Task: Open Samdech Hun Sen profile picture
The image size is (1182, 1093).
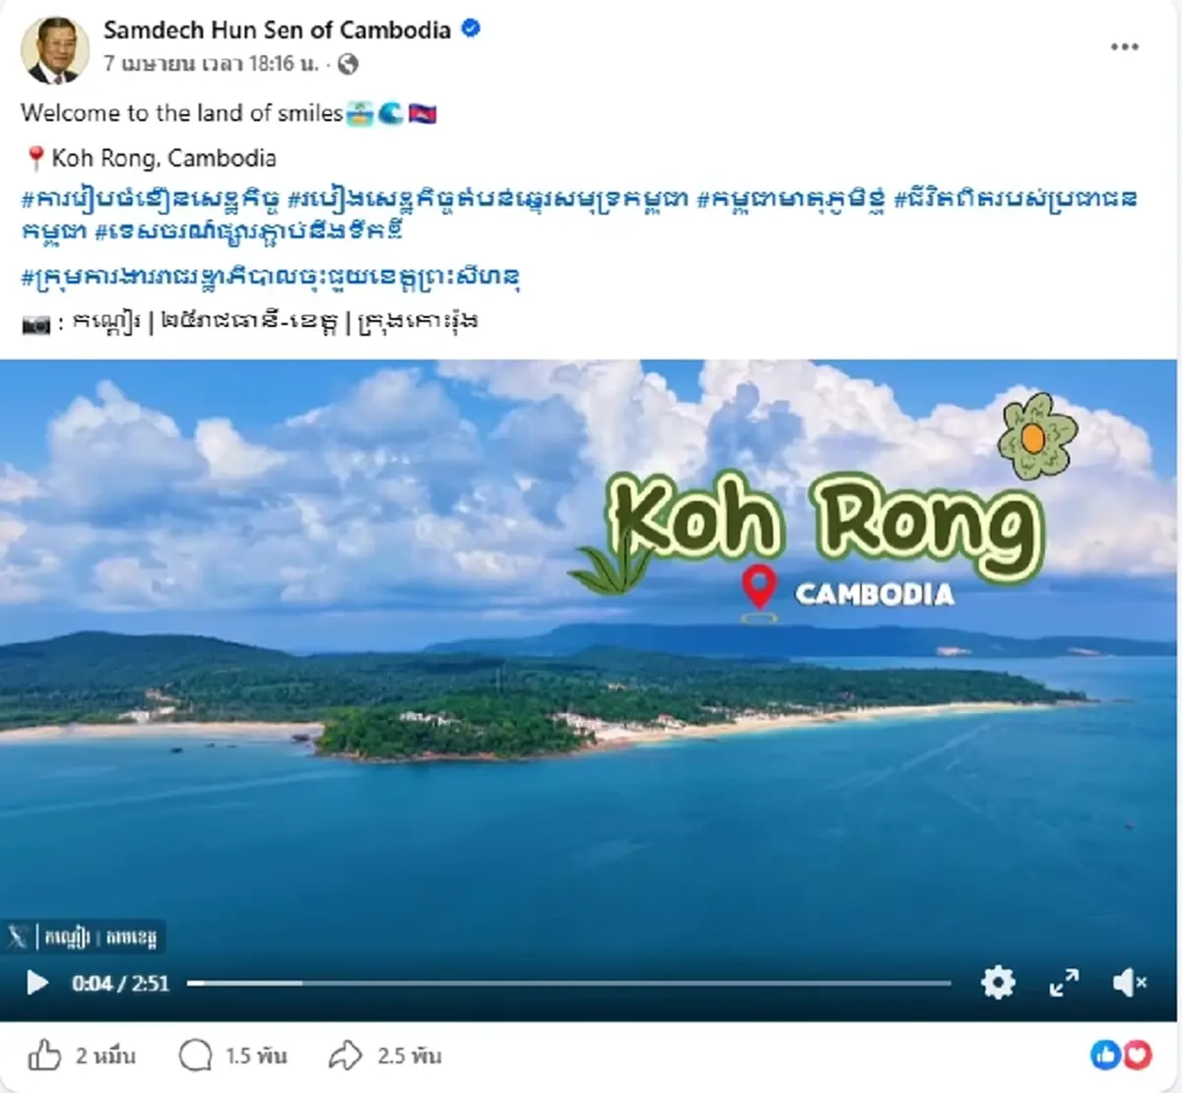Action: [x=55, y=50]
